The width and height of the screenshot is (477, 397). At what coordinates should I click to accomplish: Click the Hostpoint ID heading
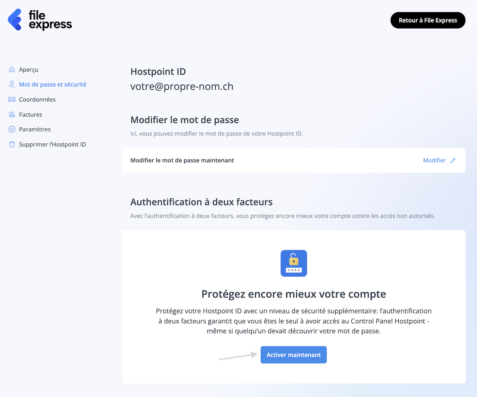click(158, 72)
